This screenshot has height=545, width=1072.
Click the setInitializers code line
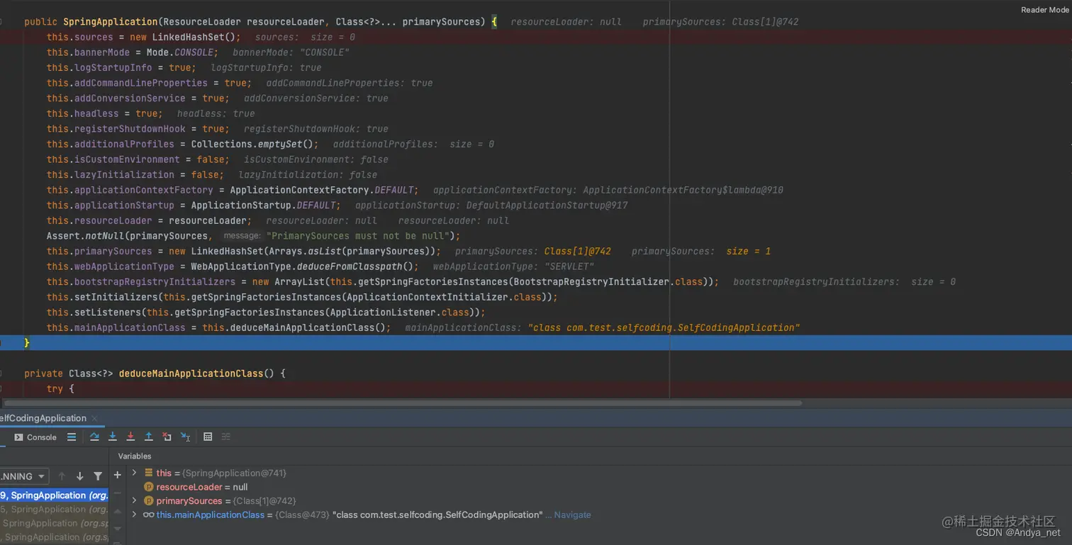click(302, 297)
